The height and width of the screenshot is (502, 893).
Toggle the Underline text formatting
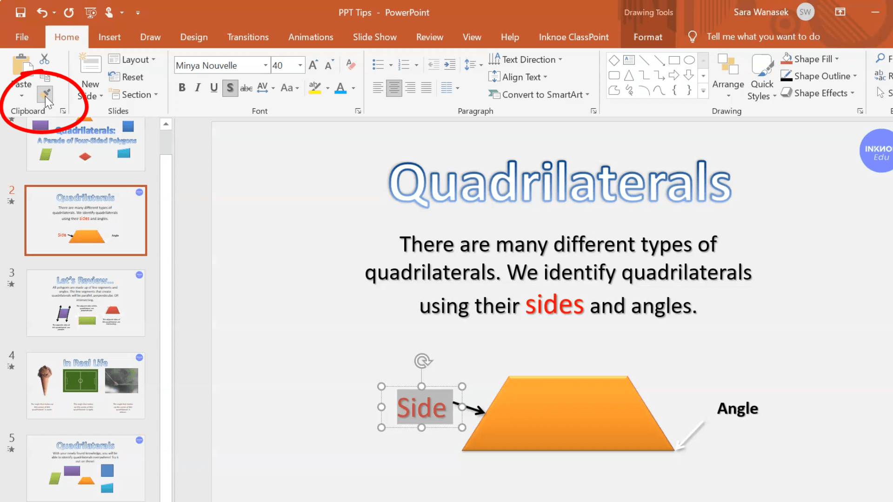point(214,88)
